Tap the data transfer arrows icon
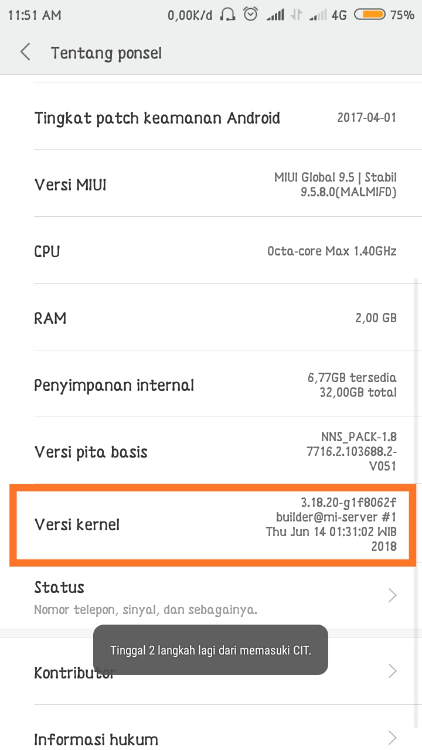 coord(297,16)
